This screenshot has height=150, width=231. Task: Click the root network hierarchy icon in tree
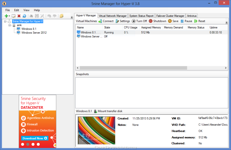[x=9, y=21]
